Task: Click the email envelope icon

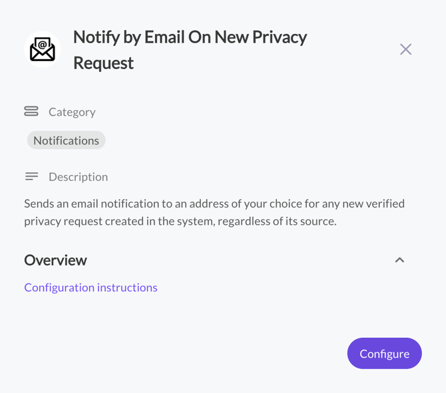Action: pyautogui.click(x=43, y=49)
